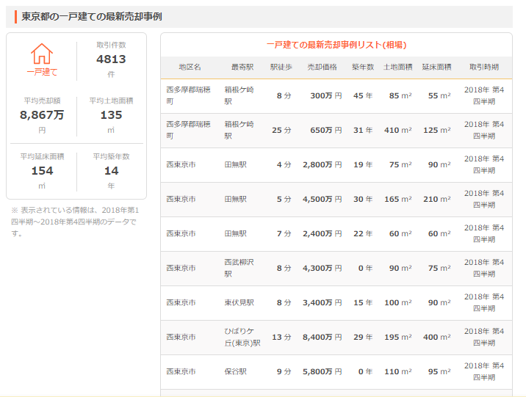Click the 195 m² land area cell
The width and height of the screenshot is (526, 397).
(x=398, y=338)
